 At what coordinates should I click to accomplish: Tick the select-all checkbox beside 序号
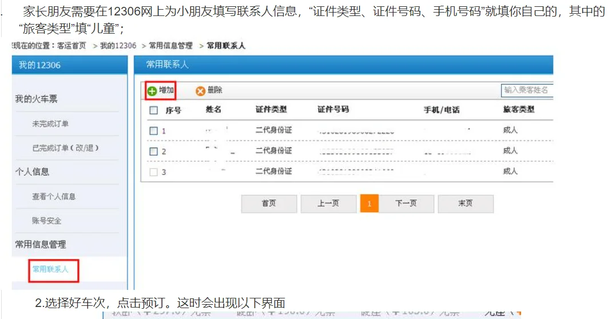153,110
